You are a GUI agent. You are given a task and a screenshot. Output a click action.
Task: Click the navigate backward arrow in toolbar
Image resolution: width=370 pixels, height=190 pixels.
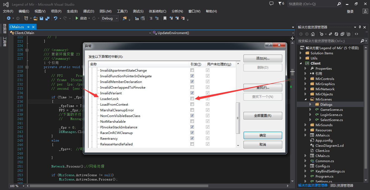pos(9,18)
